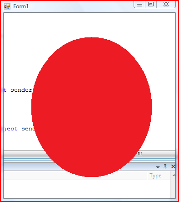Toggle the auto-hide pin icon on bottom panel
This screenshot has height=202, width=179.
click(x=165, y=166)
